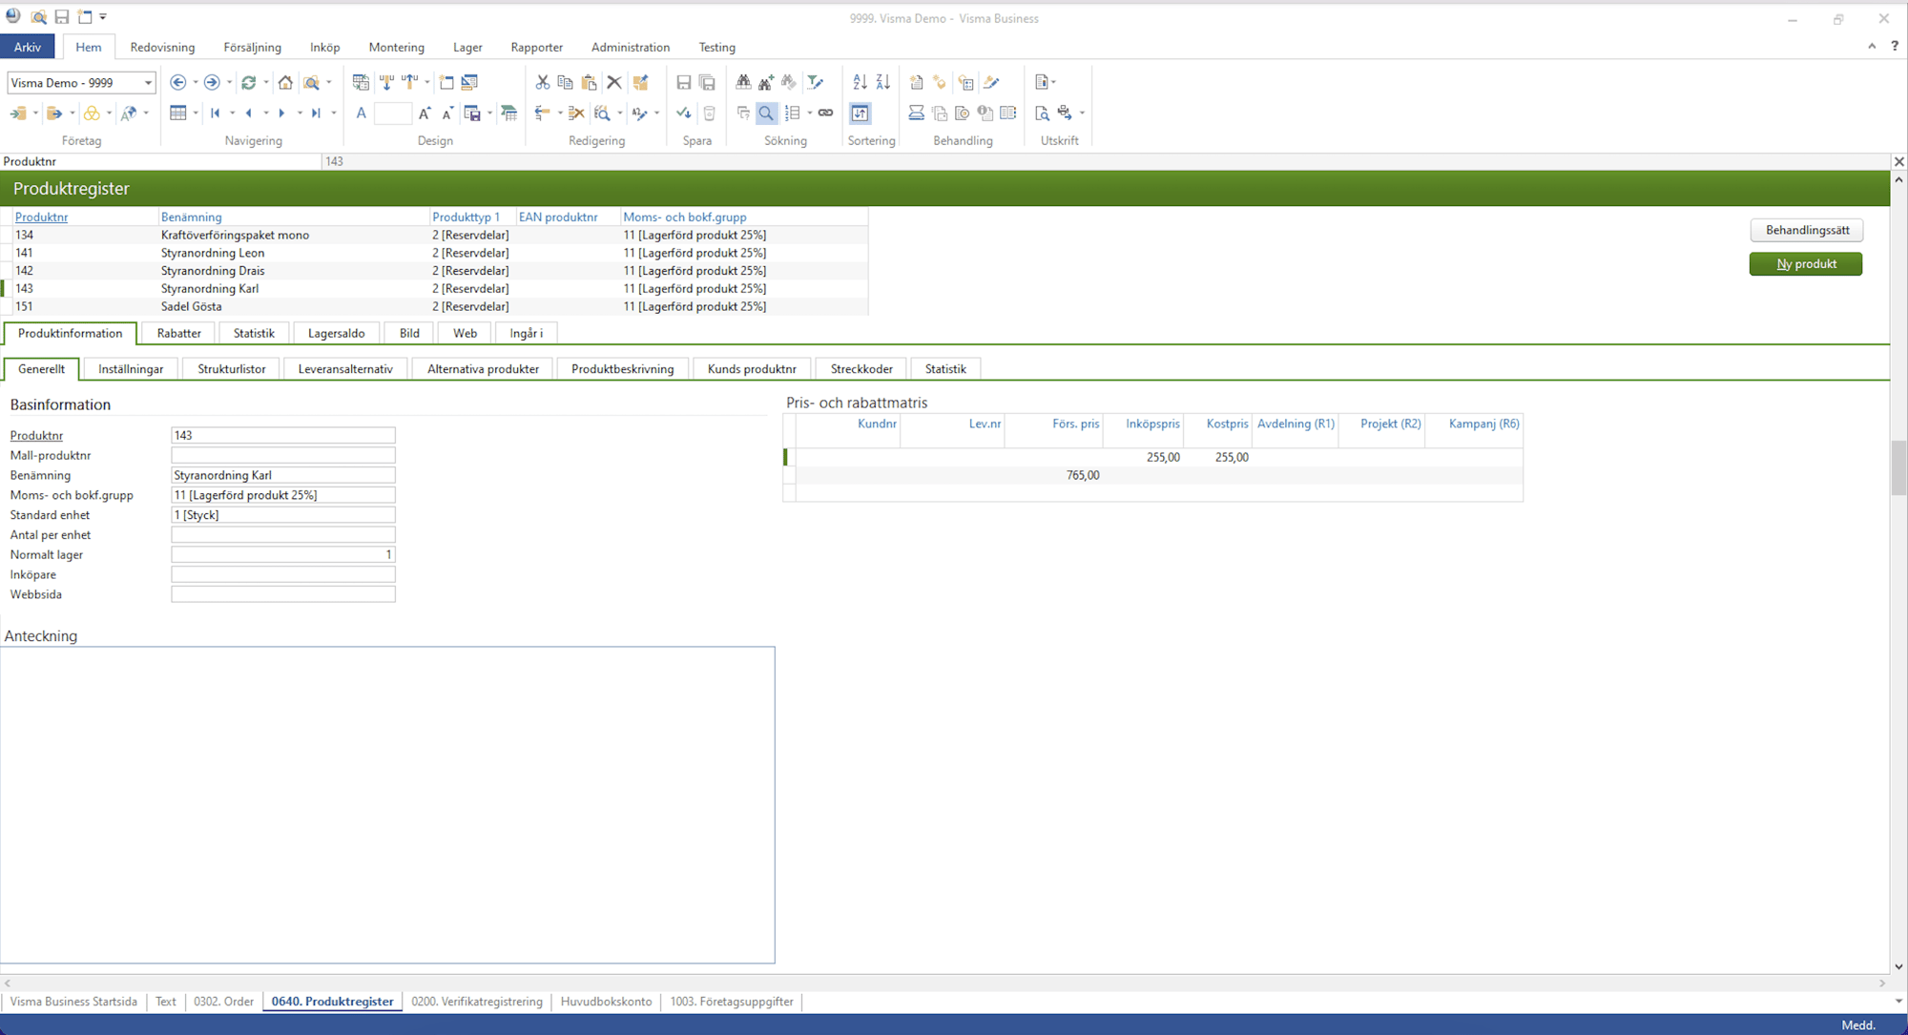This screenshot has width=1908, height=1035.
Task: Click the Behandlingssätt button
Action: (1807, 230)
